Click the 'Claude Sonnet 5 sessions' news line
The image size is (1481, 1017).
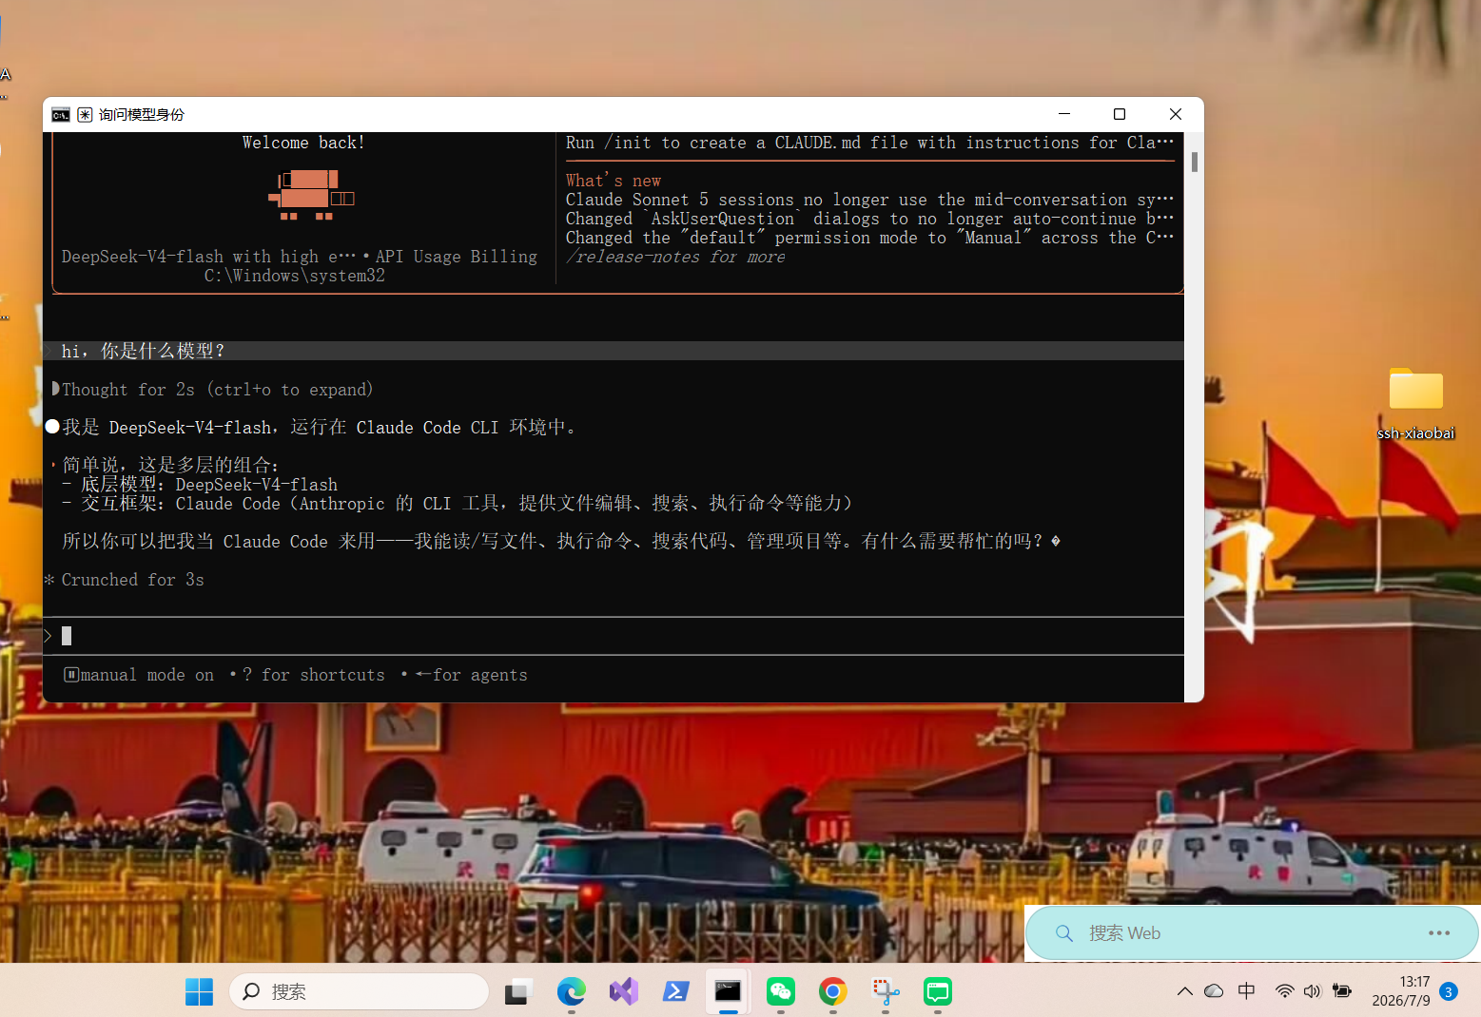(x=869, y=200)
